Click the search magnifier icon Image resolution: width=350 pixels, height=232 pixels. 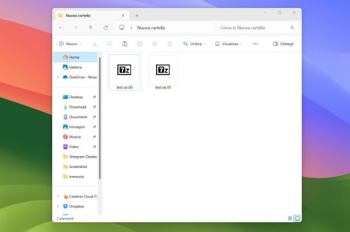pyautogui.click(x=292, y=27)
